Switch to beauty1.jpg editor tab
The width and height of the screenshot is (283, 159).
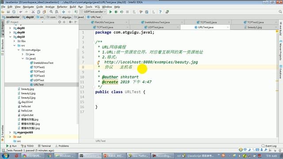tap(255, 27)
